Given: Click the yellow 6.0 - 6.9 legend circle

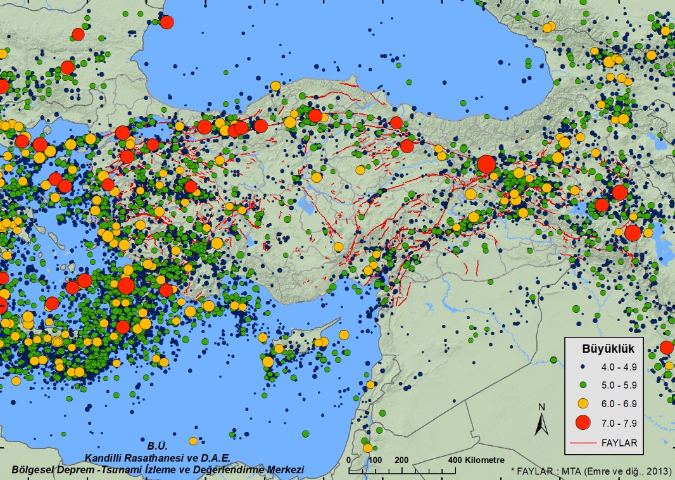Looking at the screenshot, I should click(583, 403).
